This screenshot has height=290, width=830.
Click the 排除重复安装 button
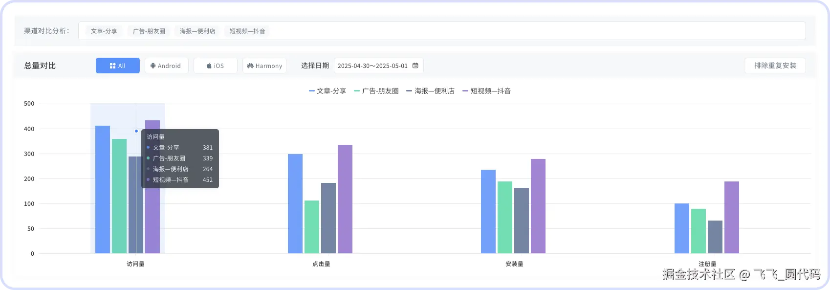click(775, 66)
